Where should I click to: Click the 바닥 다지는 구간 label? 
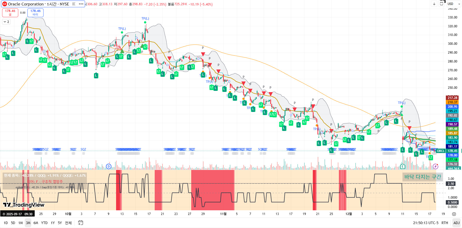423,177
